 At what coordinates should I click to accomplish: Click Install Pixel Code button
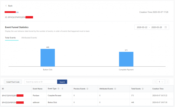point(13,82)
